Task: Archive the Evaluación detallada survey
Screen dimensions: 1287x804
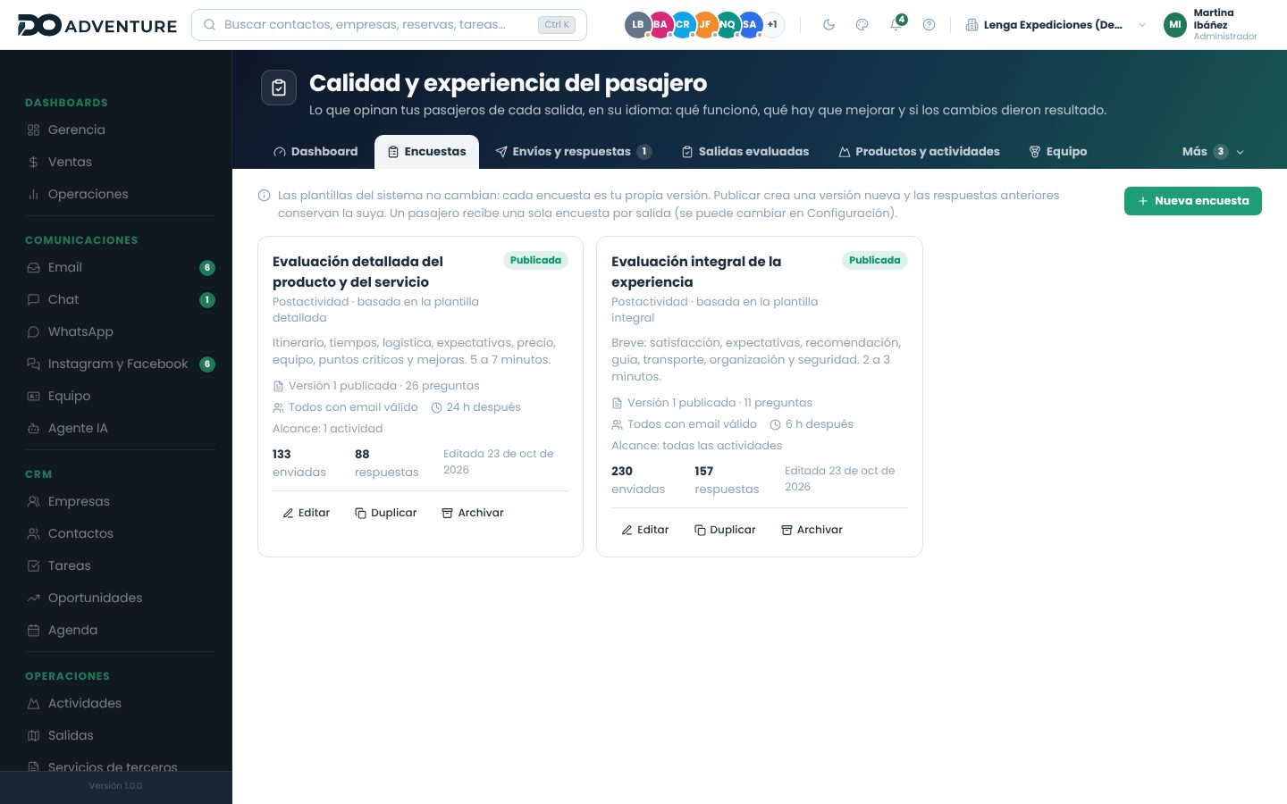Action: click(473, 513)
